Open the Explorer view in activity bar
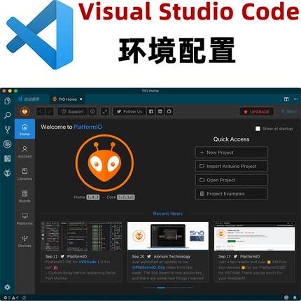Viewport: 301px width, 301px height. coord(8,101)
